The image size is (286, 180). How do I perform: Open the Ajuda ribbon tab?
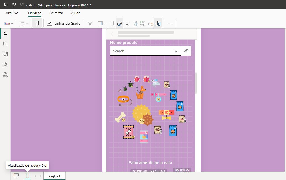tap(76, 13)
